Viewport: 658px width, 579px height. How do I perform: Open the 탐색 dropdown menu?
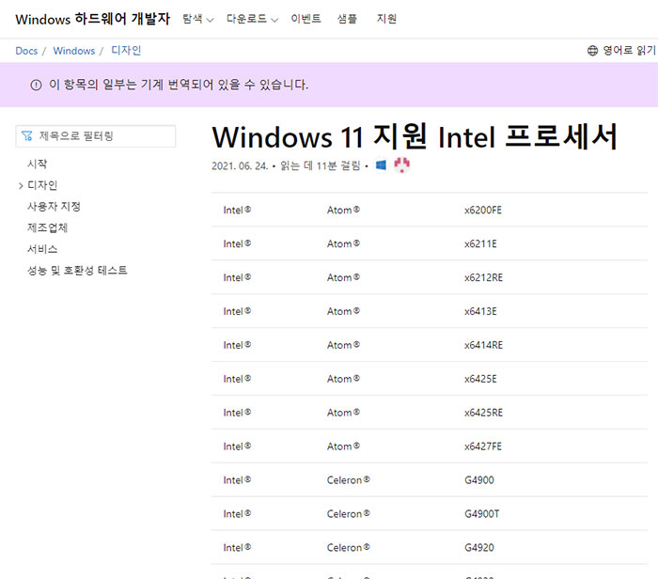(x=198, y=19)
